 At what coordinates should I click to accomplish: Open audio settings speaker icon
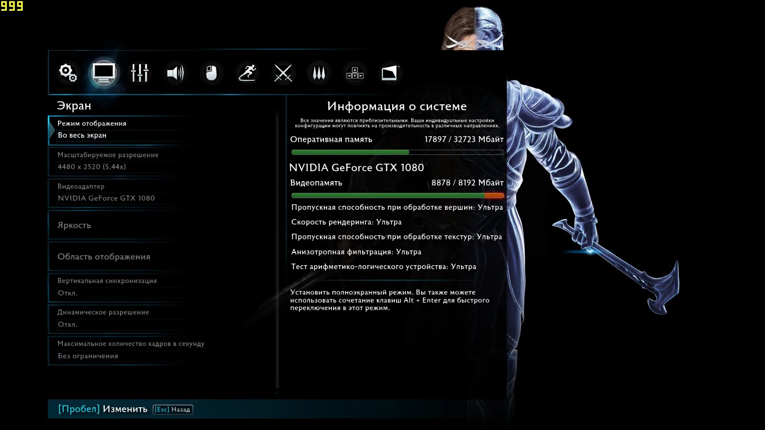pos(175,73)
